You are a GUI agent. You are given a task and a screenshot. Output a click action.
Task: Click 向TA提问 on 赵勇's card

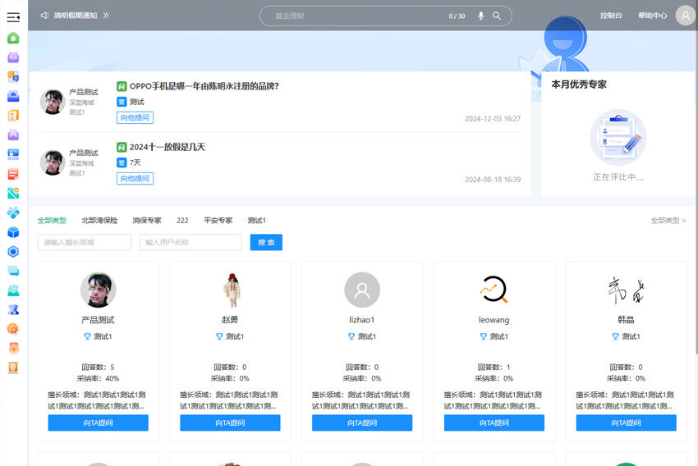(x=230, y=423)
